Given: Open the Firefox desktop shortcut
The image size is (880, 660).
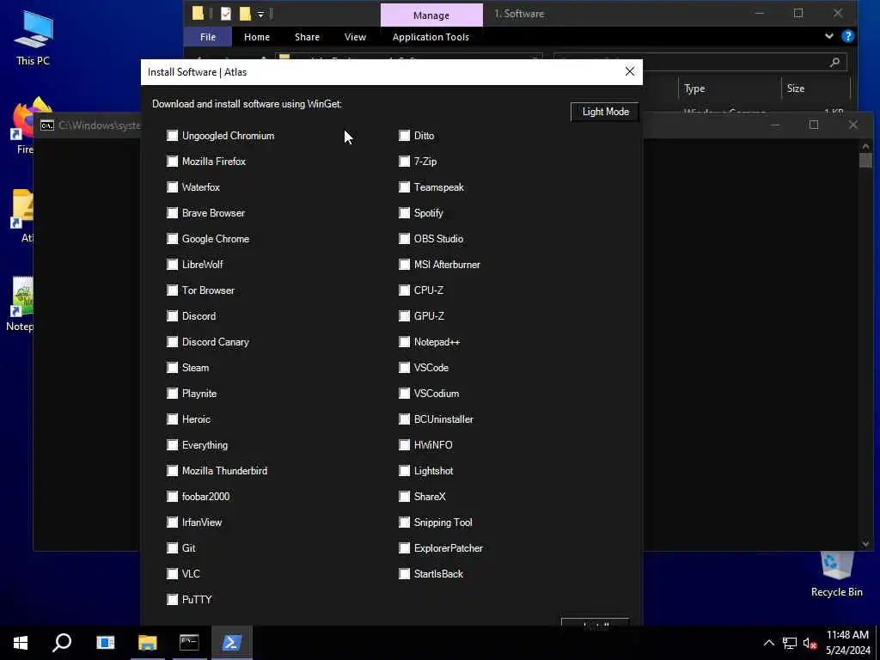Looking at the screenshot, I should 25,126.
